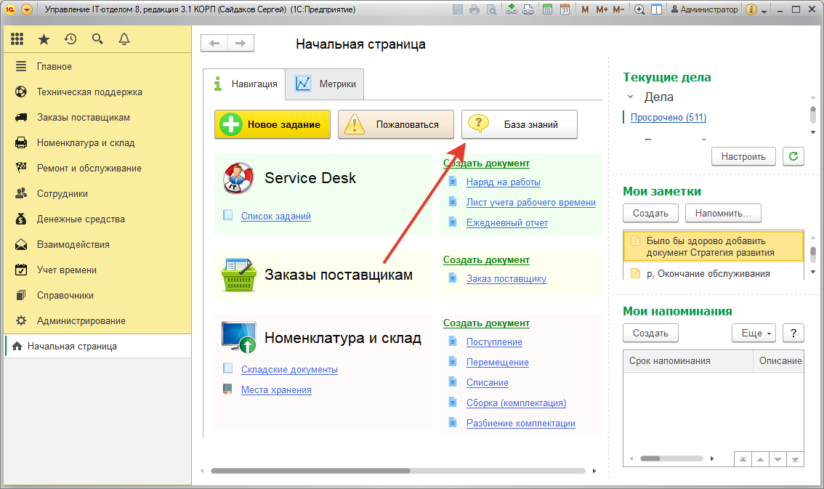
Task: Open the Поступление link
Action: (x=495, y=342)
